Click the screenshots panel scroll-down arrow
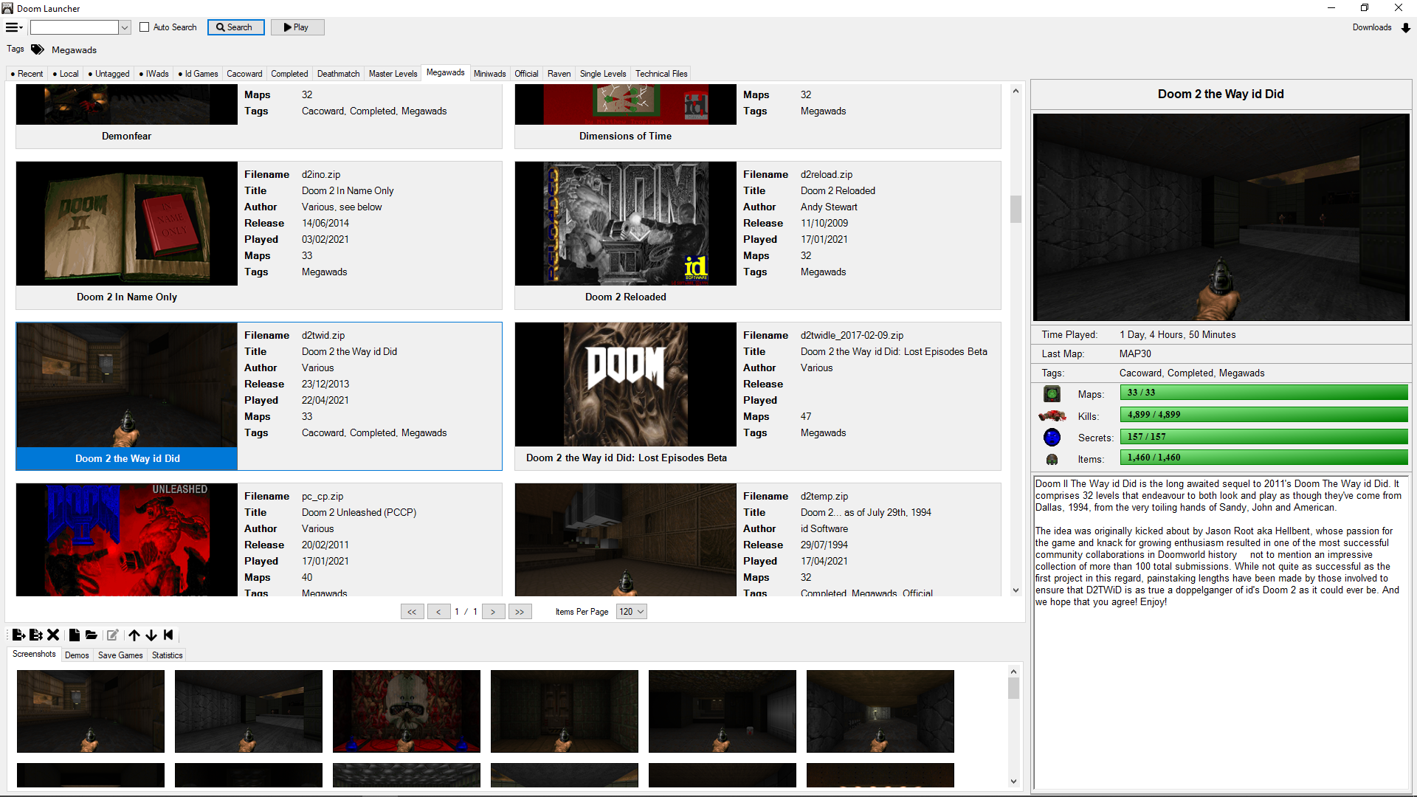Viewport: 1417px width, 797px height. pyautogui.click(x=1013, y=781)
